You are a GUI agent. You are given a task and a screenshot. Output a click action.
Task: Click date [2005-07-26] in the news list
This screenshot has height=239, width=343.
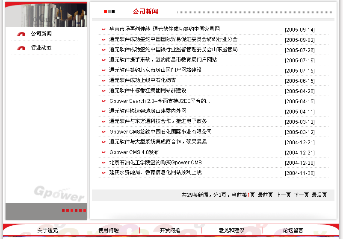300,50
